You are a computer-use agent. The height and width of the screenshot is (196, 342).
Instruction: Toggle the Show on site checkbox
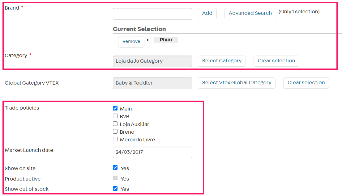(115, 168)
